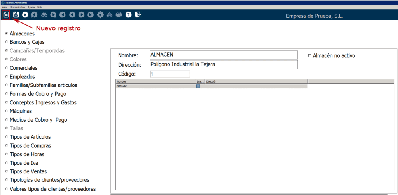Enable the 'Almacén no activo' checkbox
Screen dimensions: 398x195
pos(309,56)
